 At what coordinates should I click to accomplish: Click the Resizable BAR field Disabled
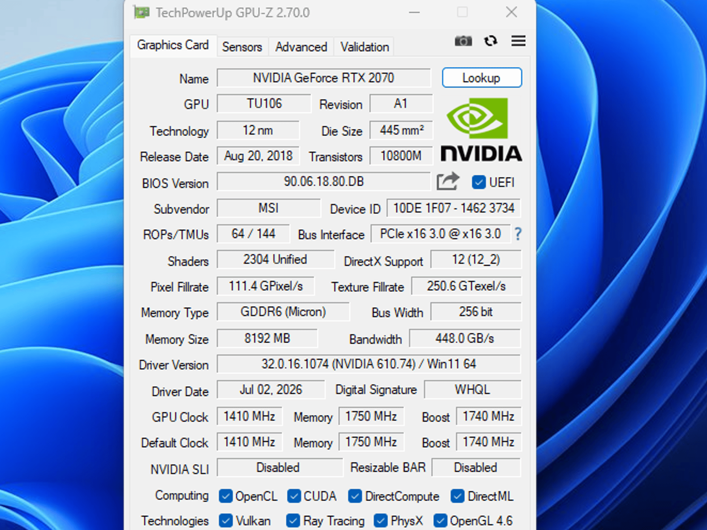[x=476, y=468]
